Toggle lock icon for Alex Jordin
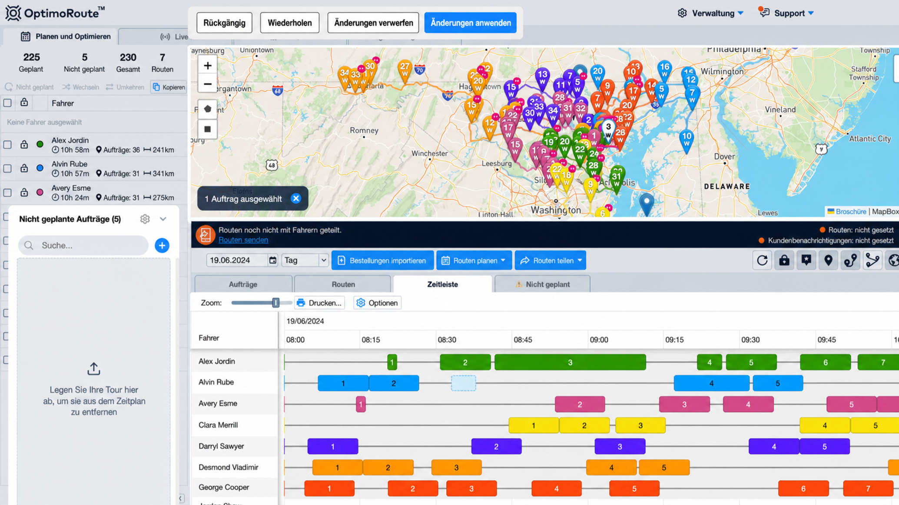This screenshot has height=505, width=899. tap(24, 144)
